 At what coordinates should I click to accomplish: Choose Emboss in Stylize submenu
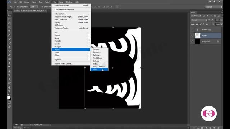coord(99,52)
